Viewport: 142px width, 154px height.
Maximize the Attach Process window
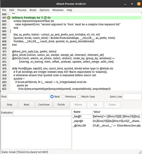point(132,4)
